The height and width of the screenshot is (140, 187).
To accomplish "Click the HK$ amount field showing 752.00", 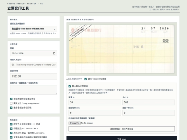I will tap(34, 76).
